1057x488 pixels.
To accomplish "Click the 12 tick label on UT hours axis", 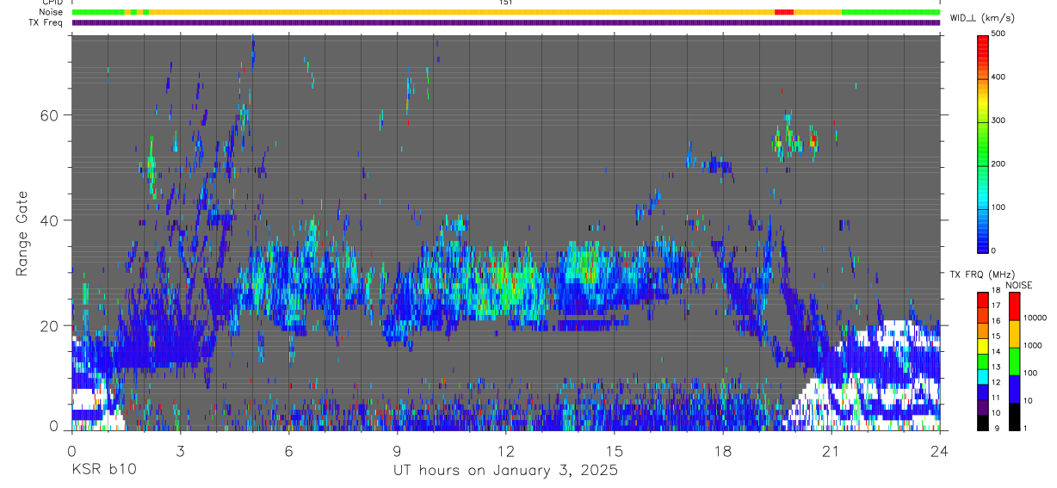I will pos(506,450).
